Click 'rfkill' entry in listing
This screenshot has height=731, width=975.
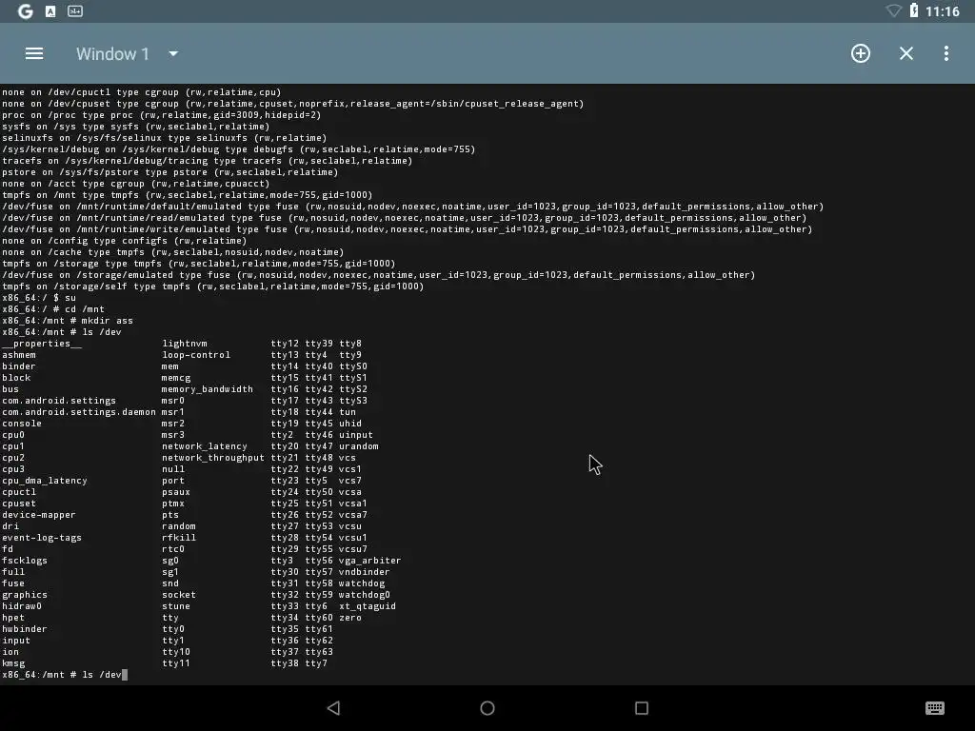pyautogui.click(x=179, y=538)
